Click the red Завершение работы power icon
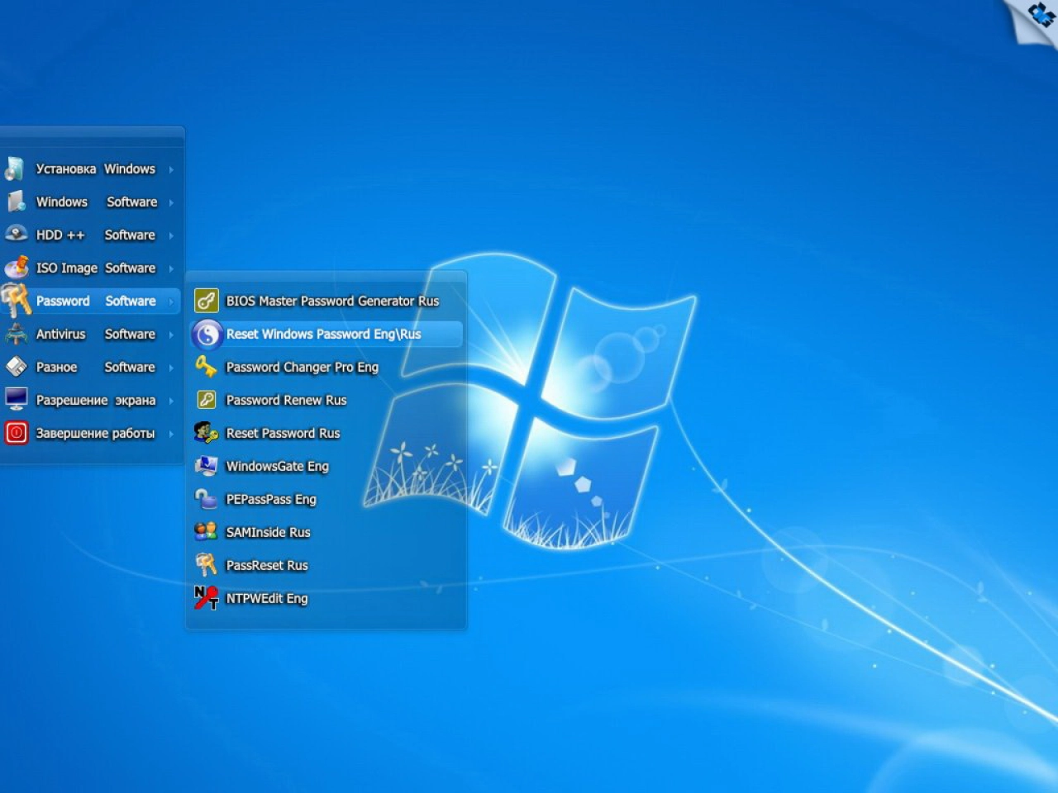 point(16,433)
